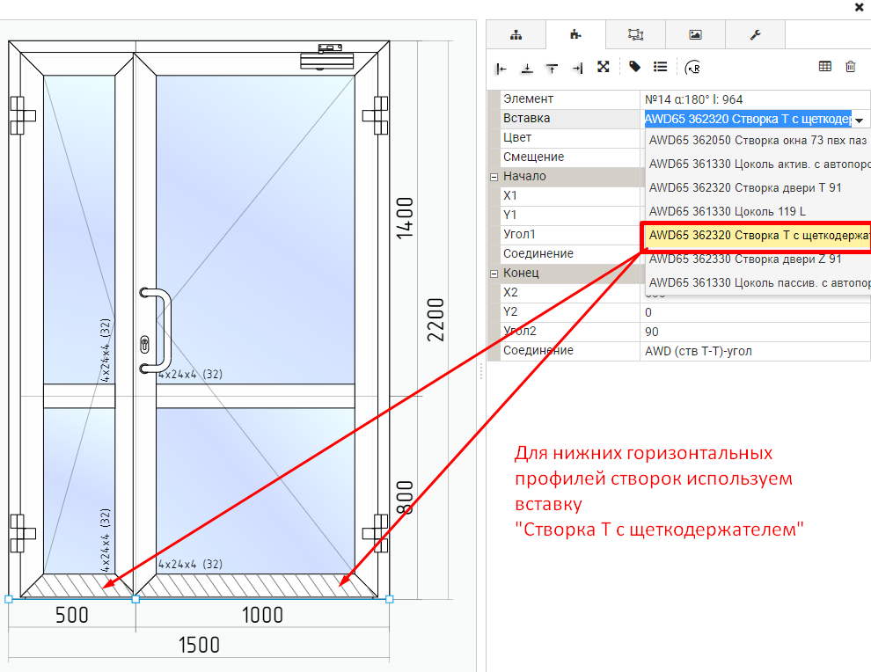Click the align-to-top icon
The image size is (871, 672).
tap(552, 69)
